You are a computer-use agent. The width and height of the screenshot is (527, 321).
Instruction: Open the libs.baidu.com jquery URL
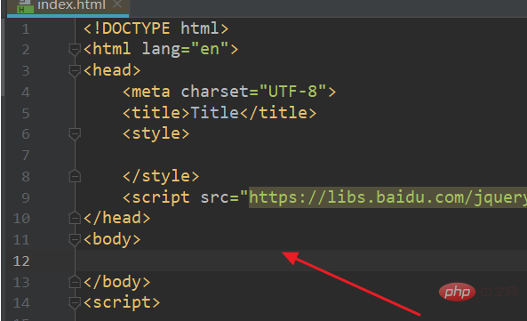(387, 197)
